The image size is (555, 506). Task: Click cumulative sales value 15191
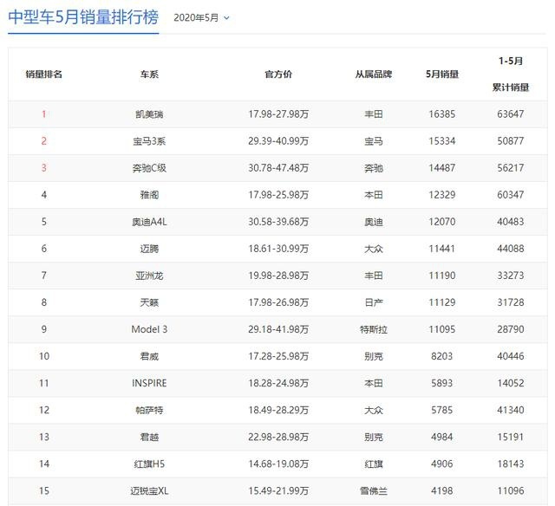pyautogui.click(x=511, y=437)
